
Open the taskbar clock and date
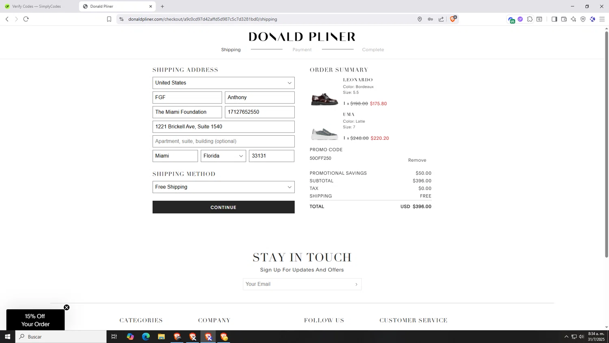[596, 336]
